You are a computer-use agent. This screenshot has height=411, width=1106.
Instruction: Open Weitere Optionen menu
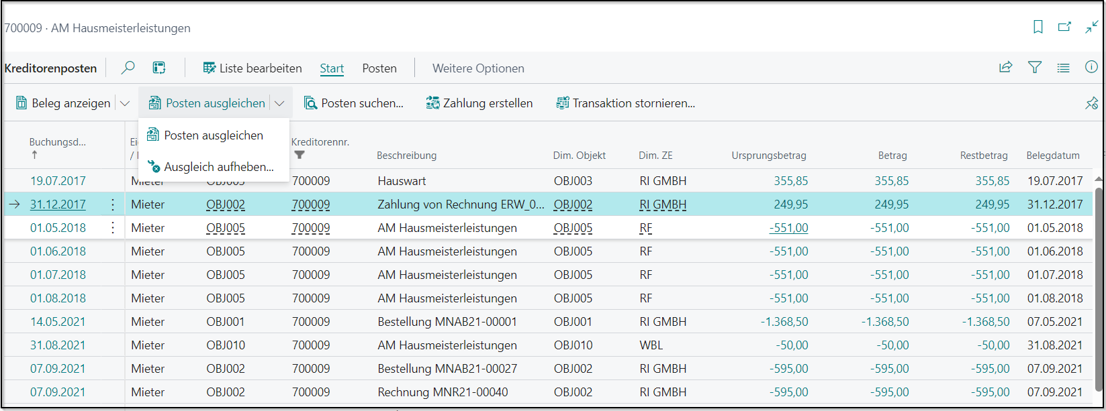click(478, 68)
